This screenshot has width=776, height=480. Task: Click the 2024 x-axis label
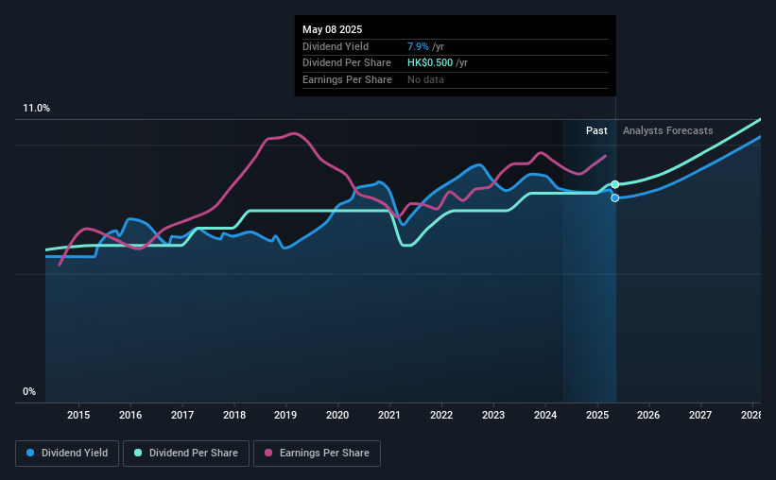pos(545,415)
